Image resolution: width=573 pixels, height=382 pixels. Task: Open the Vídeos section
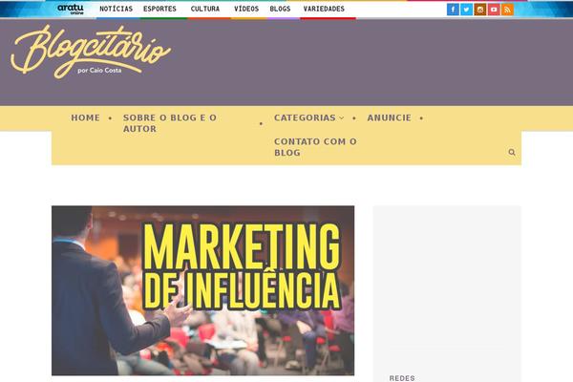[x=246, y=9]
